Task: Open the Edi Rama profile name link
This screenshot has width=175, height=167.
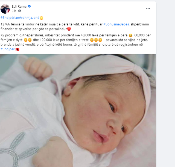Action: coord(19,7)
